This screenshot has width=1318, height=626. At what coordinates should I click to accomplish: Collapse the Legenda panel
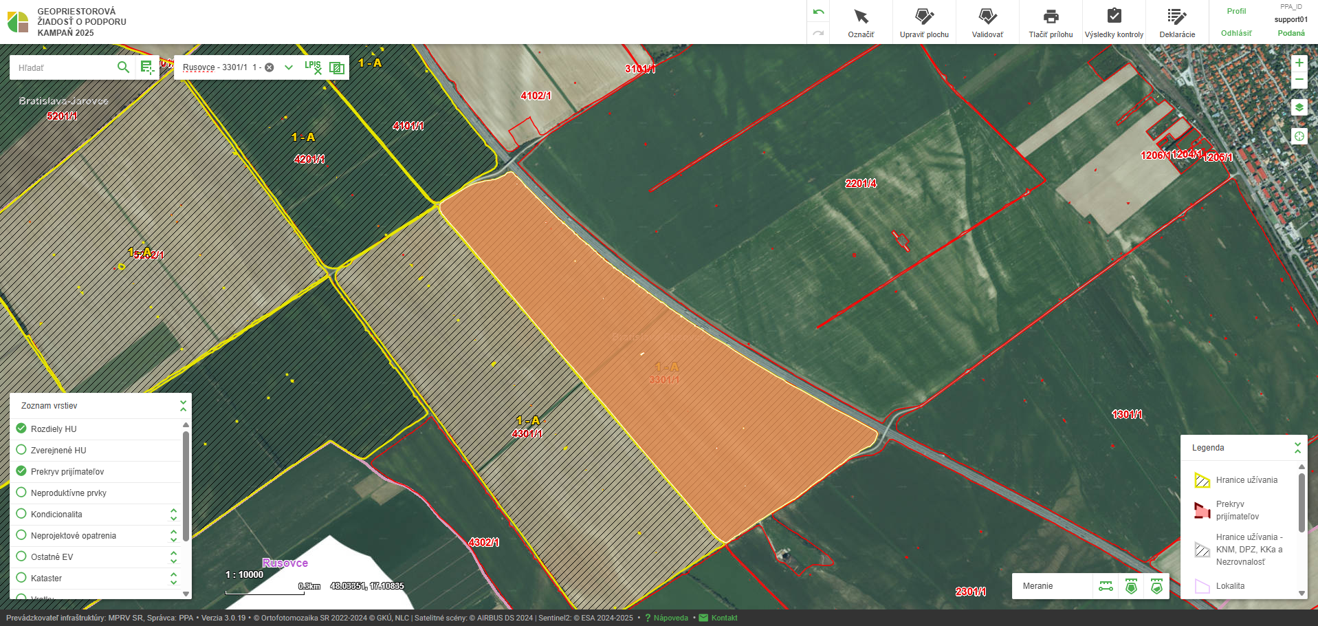click(1297, 448)
